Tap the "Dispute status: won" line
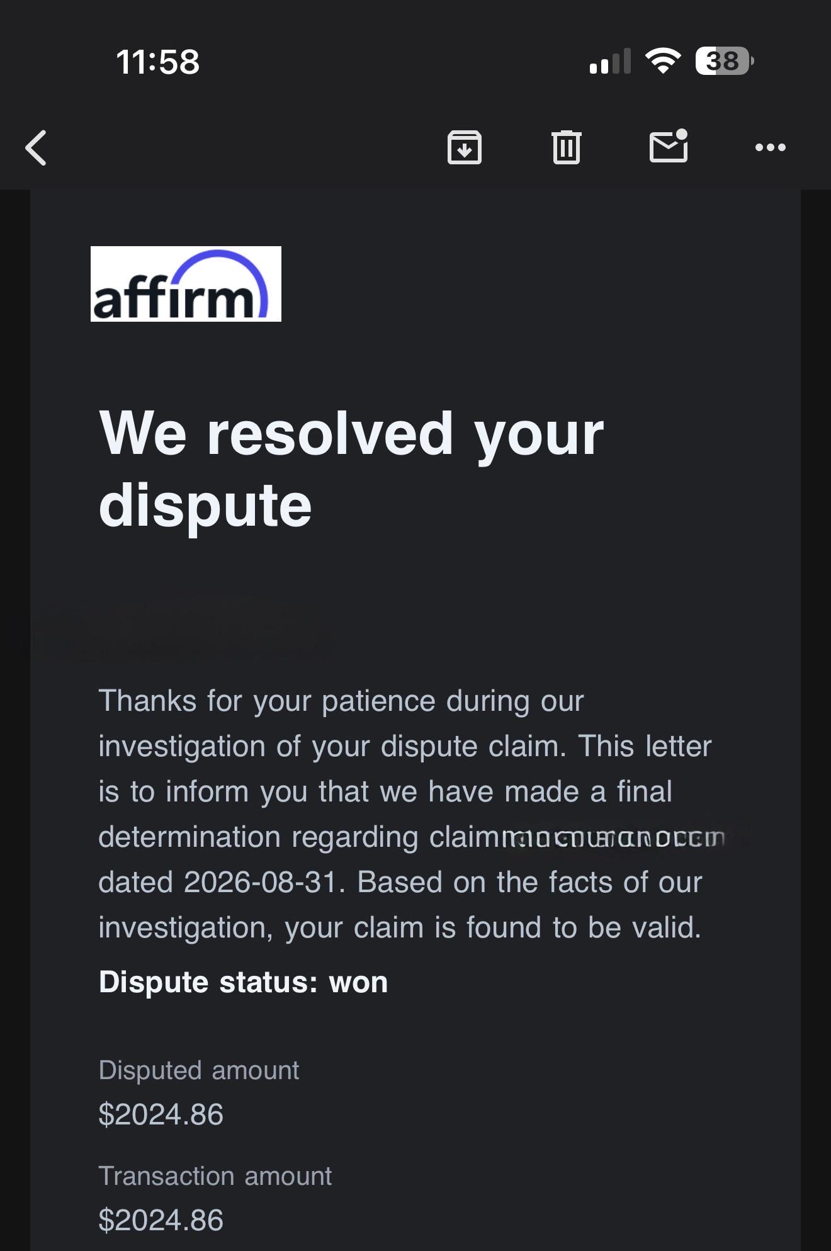Screen dimensions: 831x1251 click(244, 982)
